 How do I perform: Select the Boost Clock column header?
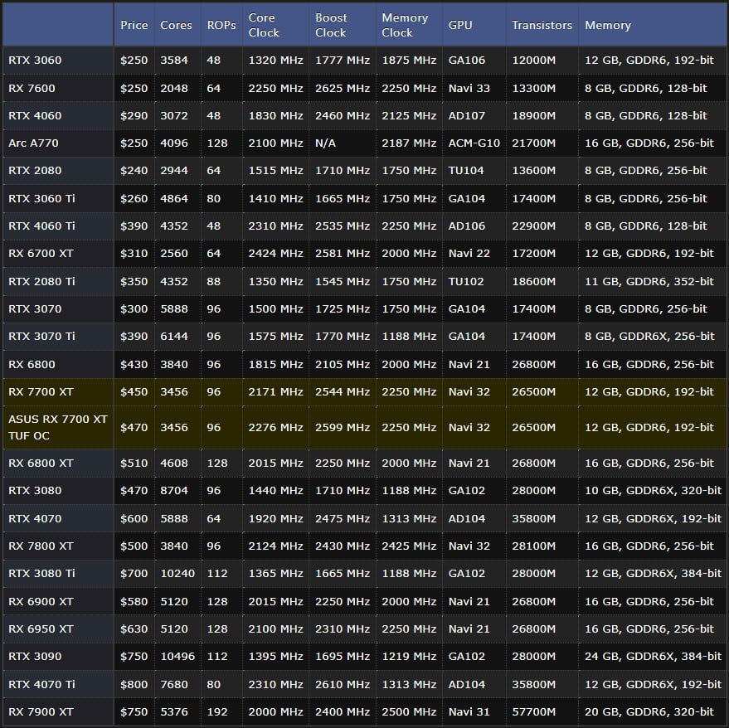330,25
